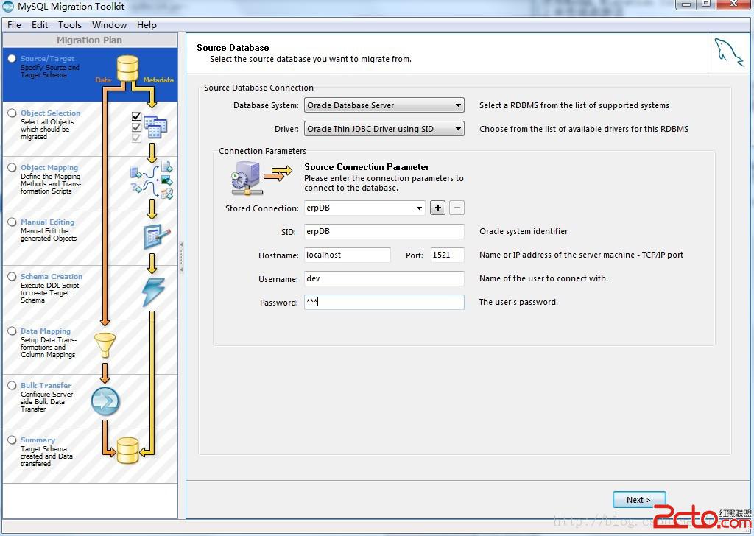
Task: Click the Object Selection checklist tables icon
Action: pyautogui.click(x=149, y=127)
